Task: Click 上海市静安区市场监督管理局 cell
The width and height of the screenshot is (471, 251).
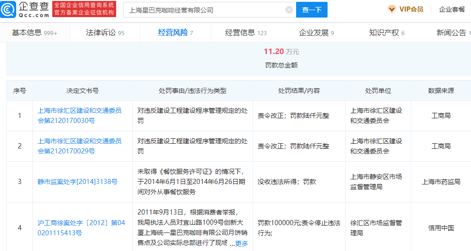Action: pyautogui.click(x=376, y=182)
